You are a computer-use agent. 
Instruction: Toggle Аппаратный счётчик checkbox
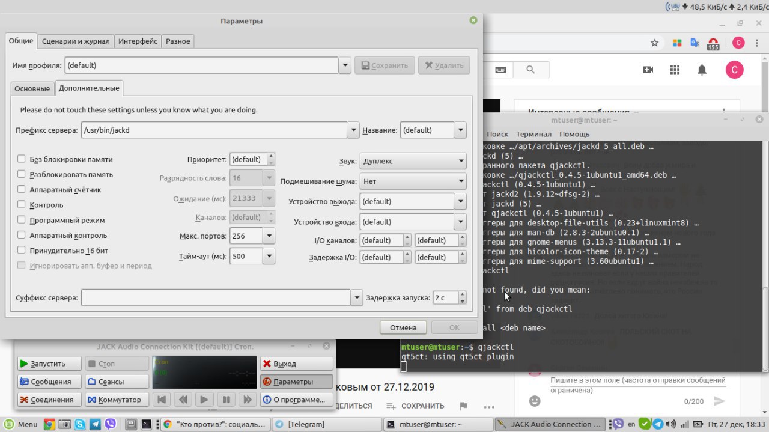click(x=22, y=189)
